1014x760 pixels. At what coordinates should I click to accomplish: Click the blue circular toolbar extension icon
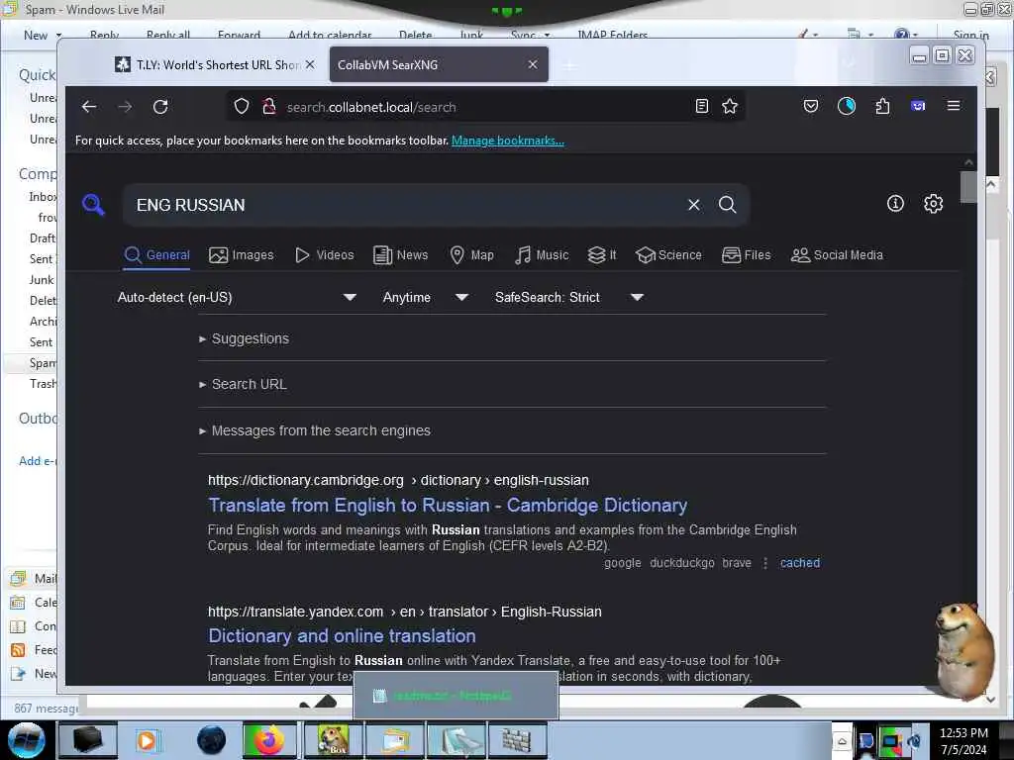click(847, 106)
